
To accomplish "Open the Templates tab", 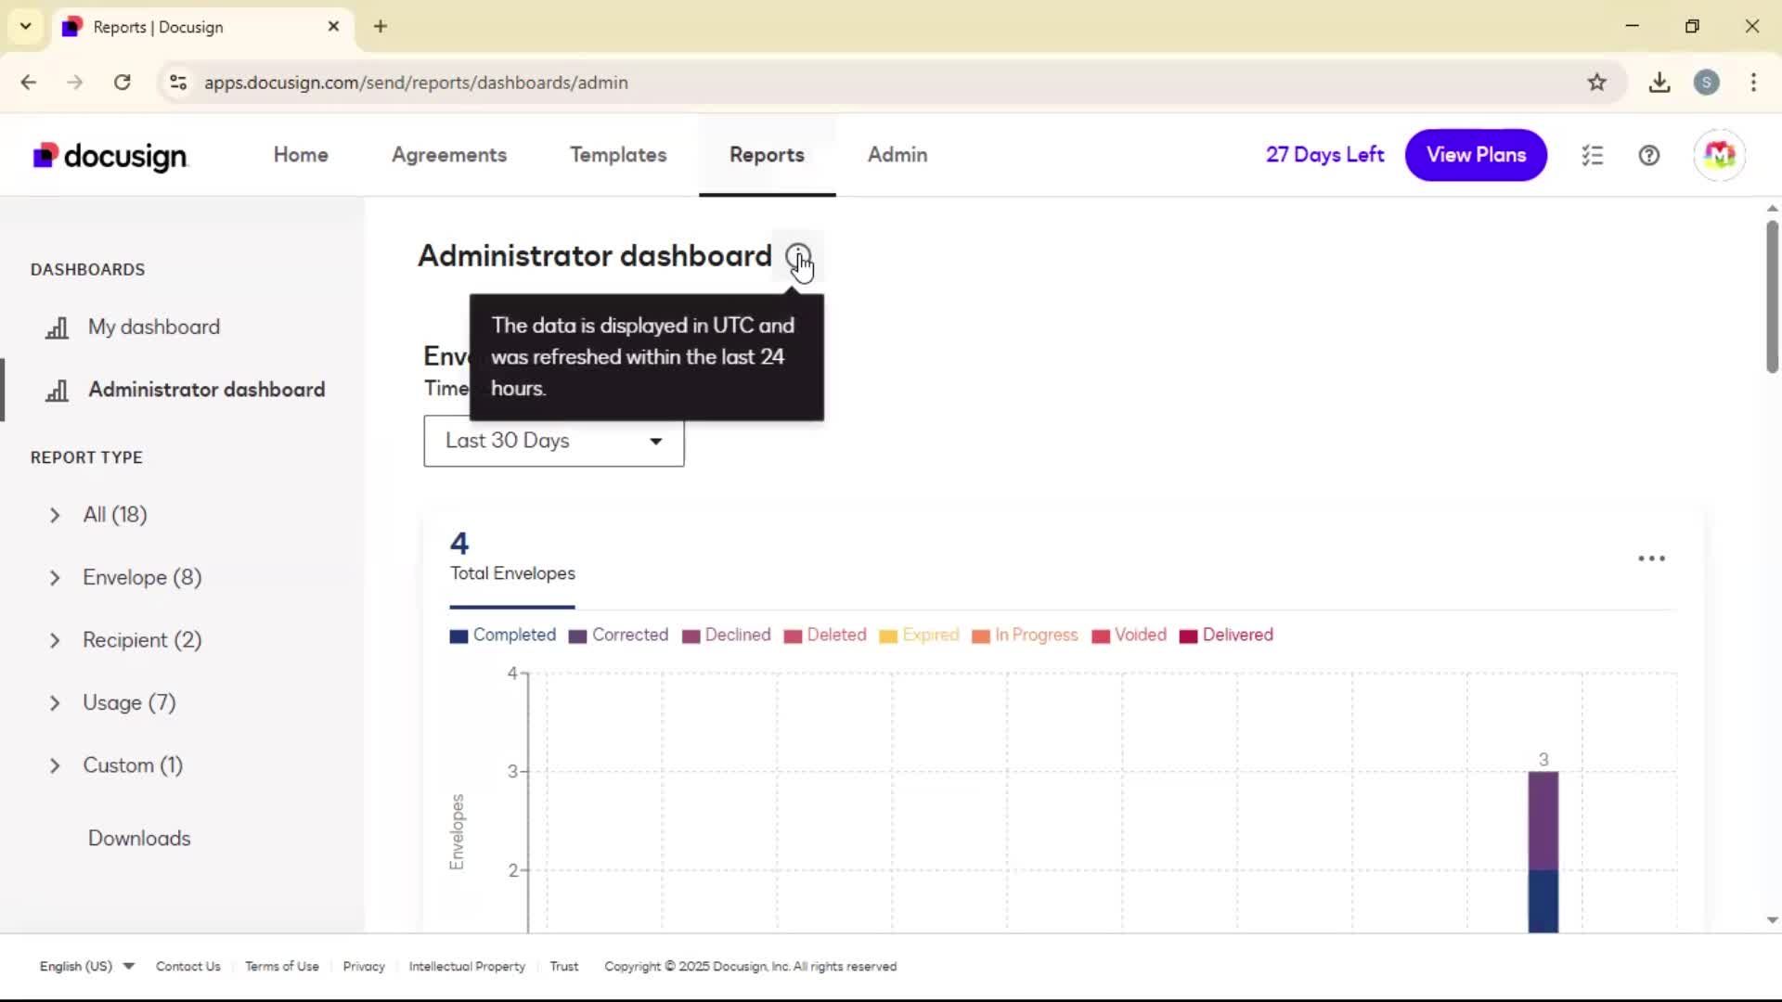I will (618, 155).
